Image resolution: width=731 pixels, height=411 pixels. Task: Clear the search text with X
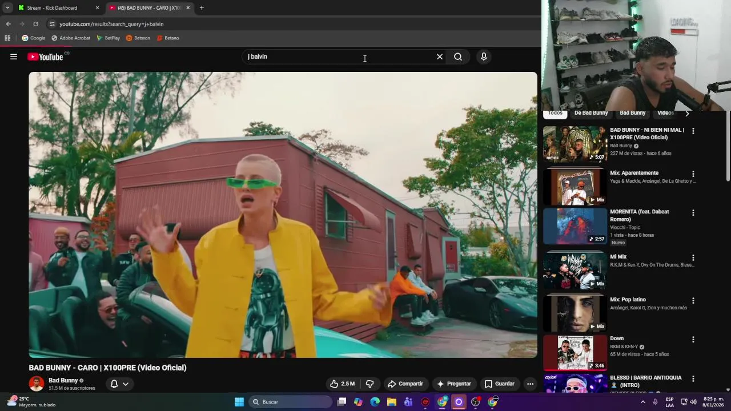(x=440, y=57)
